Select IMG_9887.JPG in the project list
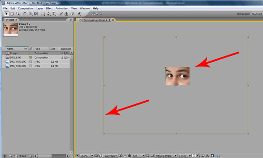The width and height of the screenshot is (263, 158). (18, 66)
